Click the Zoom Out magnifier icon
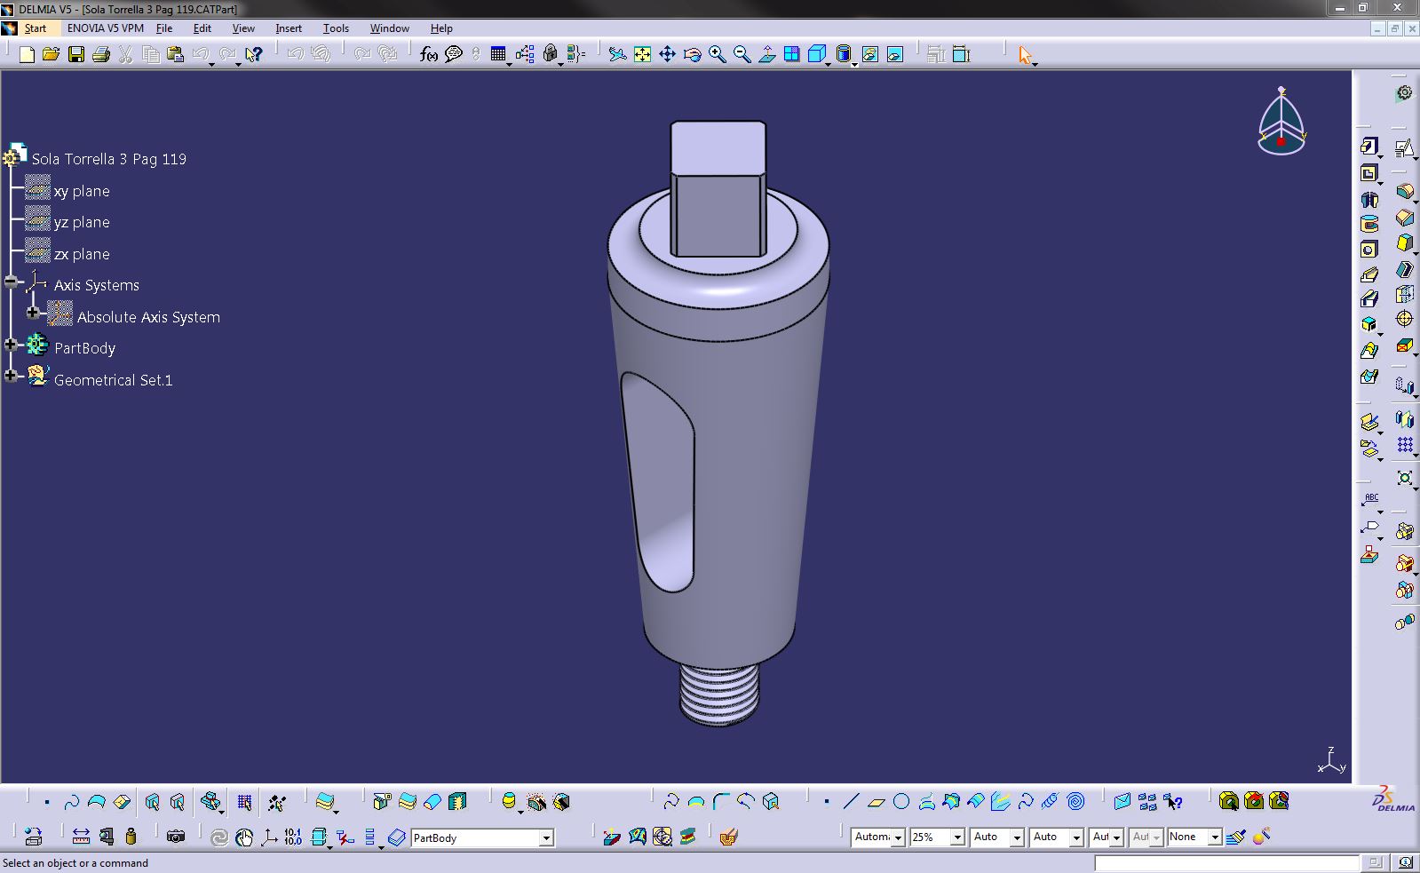The width and height of the screenshot is (1420, 873). (x=742, y=55)
